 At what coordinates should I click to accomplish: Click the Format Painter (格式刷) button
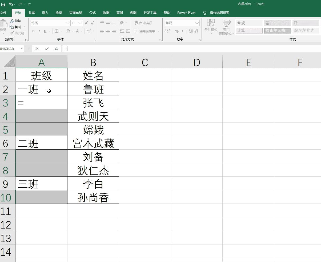pyautogui.click(x=17, y=33)
